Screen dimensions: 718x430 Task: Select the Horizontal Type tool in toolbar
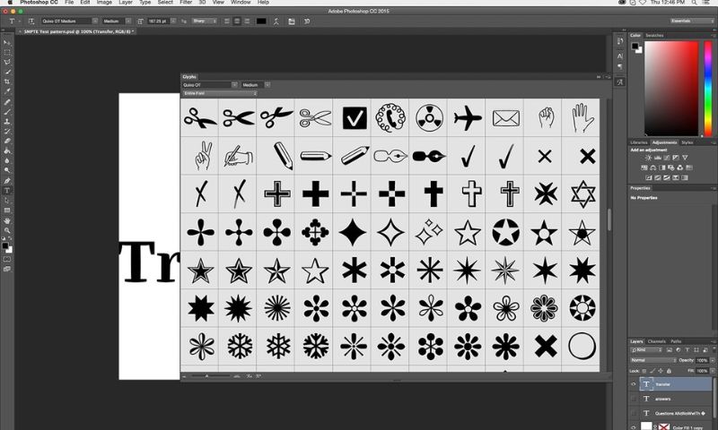coord(7,190)
